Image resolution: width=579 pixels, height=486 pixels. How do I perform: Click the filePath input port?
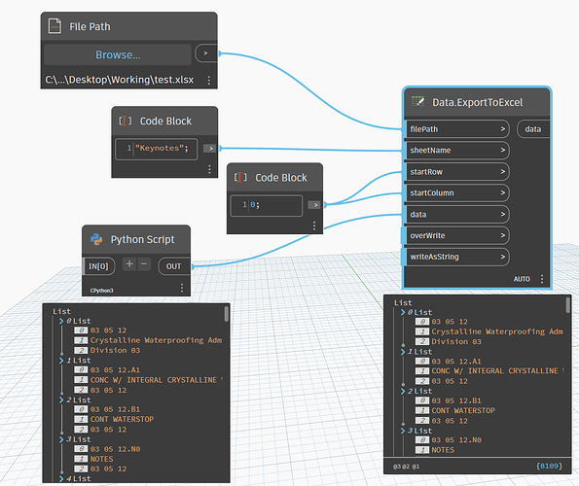(x=457, y=129)
